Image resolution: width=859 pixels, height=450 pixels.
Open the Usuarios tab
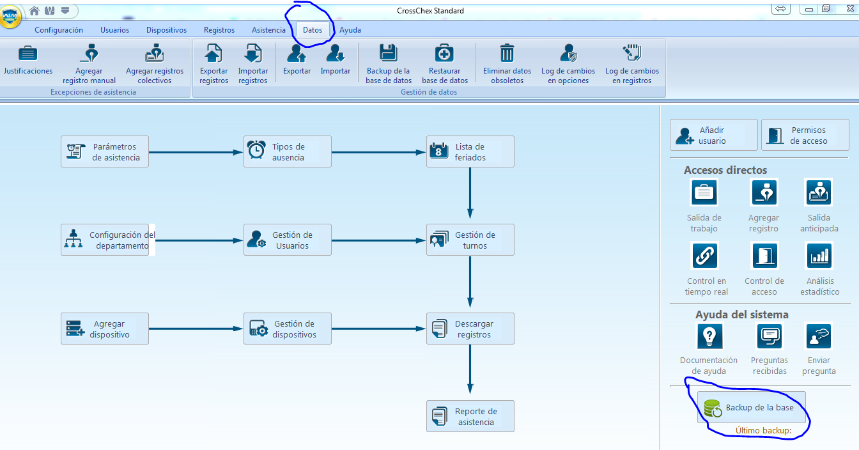tap(115, 30)
